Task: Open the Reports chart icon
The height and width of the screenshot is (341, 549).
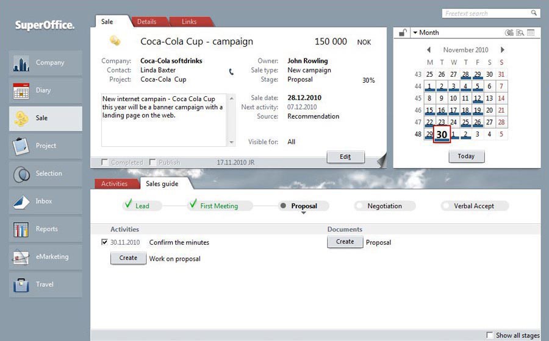Action: coord(21,229)
